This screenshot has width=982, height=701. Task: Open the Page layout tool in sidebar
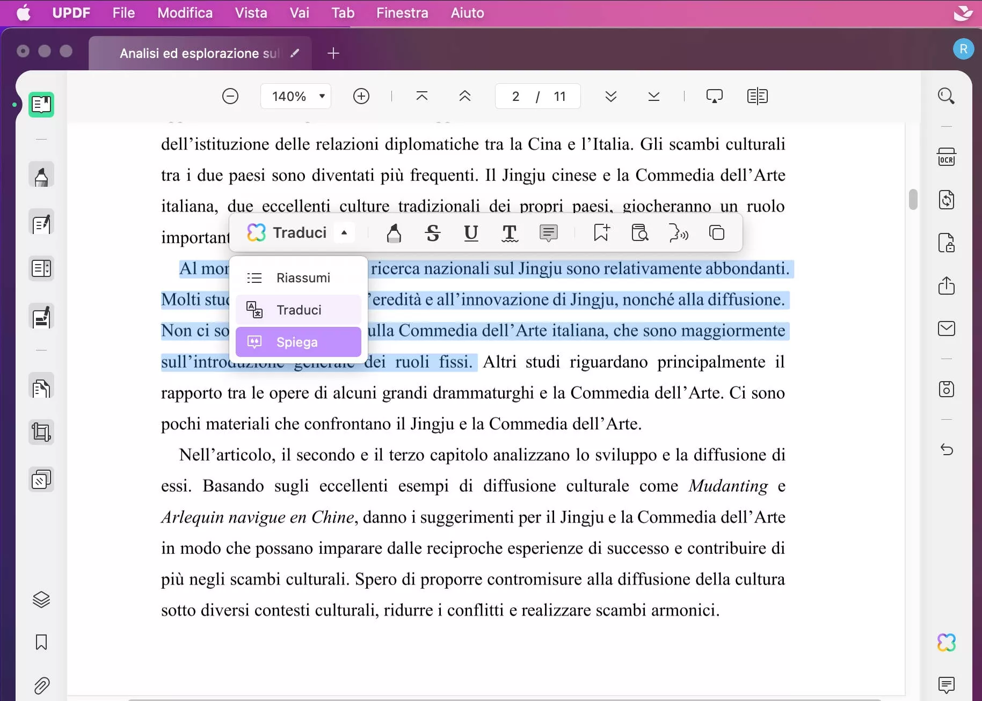pos(41,268)
